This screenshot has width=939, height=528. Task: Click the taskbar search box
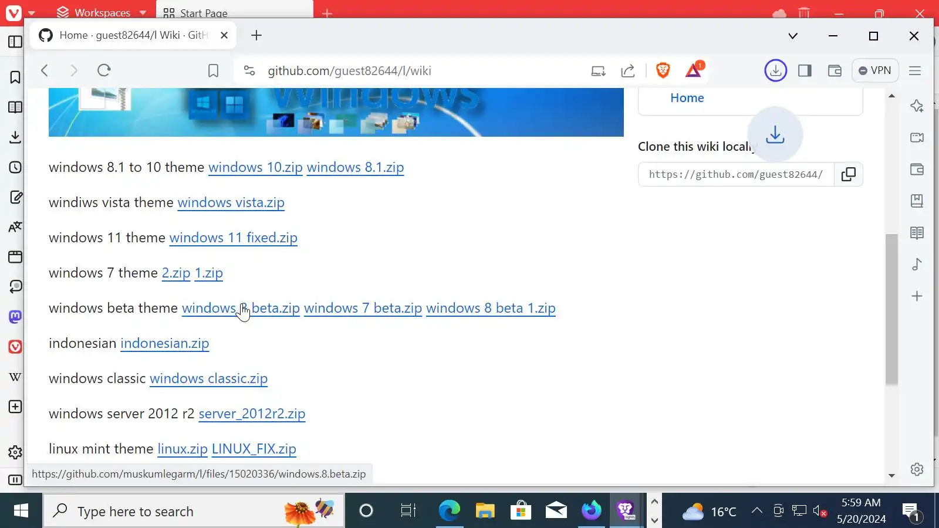[194, 511]
